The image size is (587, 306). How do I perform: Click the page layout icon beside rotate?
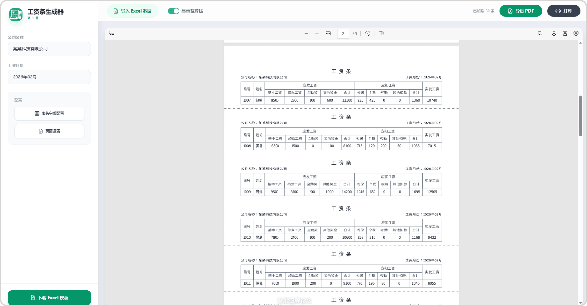[381, 33]
